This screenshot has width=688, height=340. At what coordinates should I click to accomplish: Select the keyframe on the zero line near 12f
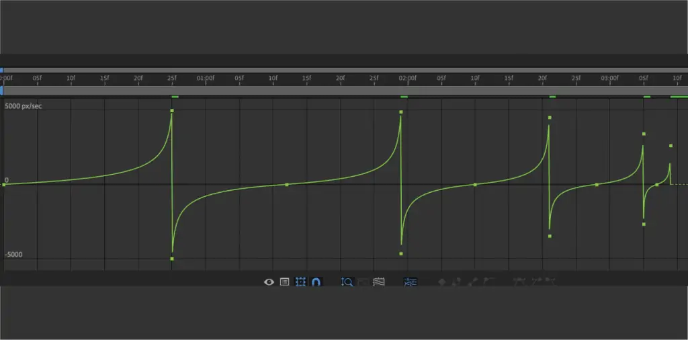coord(287,185)
